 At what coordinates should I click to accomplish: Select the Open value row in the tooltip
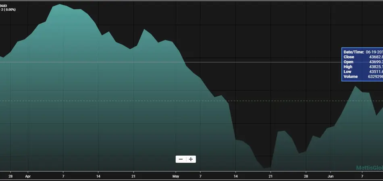point(363,62)
